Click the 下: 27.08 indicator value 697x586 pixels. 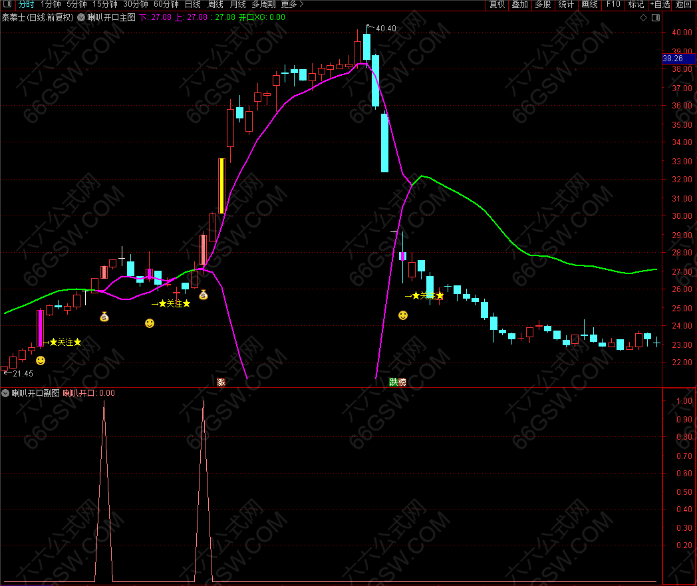click(x=155, y=18)
